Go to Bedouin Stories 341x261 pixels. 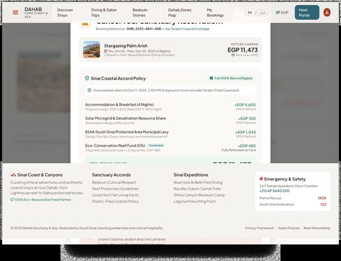pos(140,13)
